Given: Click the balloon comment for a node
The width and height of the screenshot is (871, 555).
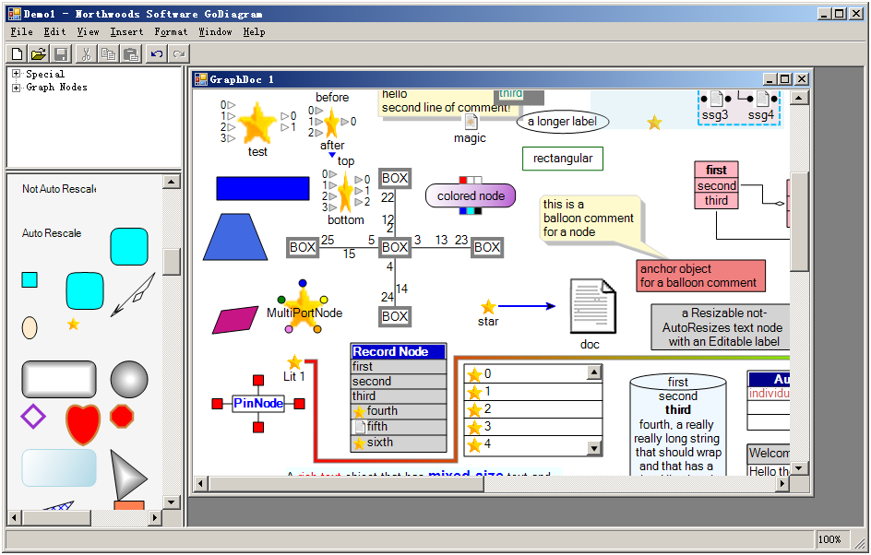Looking at the screenshot, I should [589, 218].
